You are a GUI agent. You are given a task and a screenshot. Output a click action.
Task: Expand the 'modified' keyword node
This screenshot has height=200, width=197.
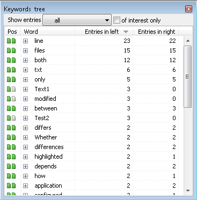tap(26, 99)
